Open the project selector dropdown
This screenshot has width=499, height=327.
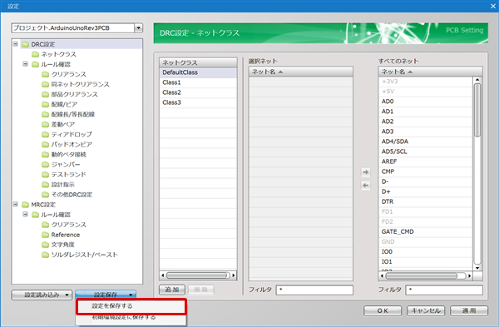138,28
